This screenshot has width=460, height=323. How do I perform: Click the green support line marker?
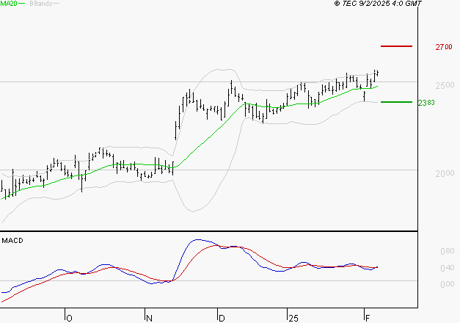396,102
